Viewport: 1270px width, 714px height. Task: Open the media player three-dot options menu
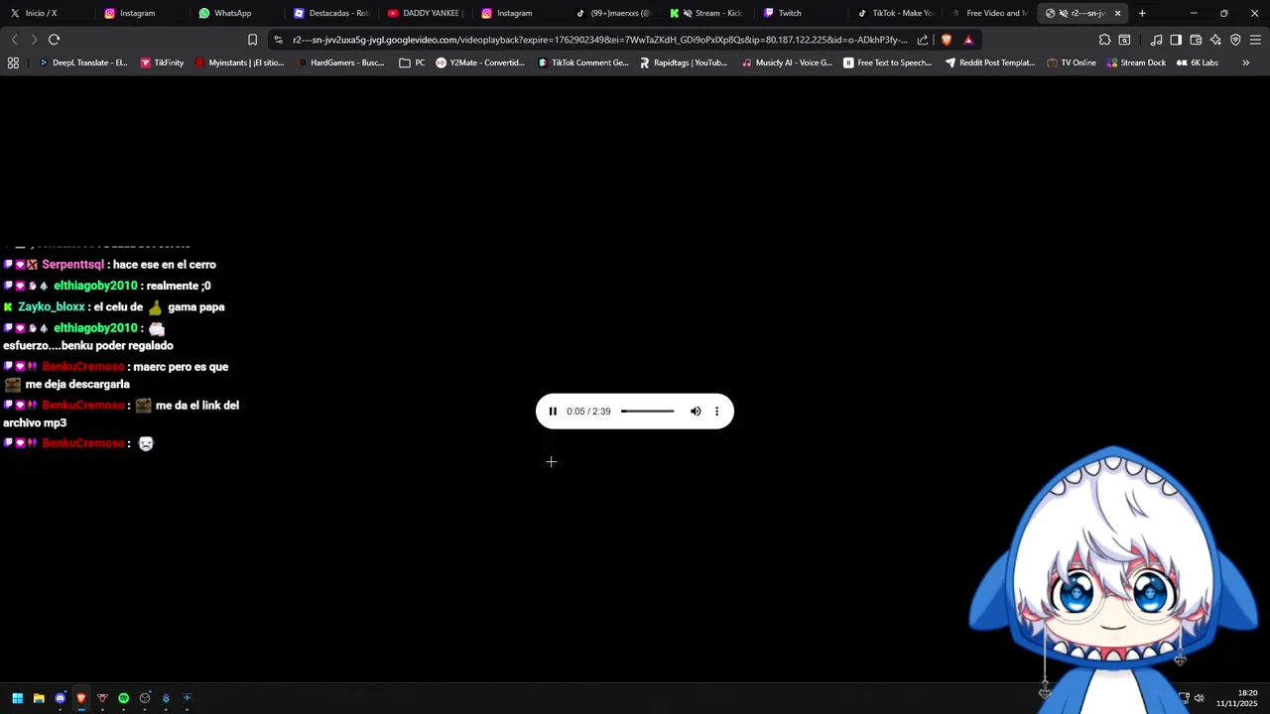click(716, 412)
